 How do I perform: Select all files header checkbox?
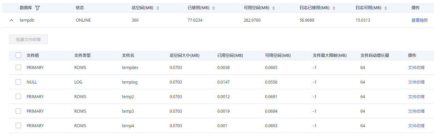18,55
